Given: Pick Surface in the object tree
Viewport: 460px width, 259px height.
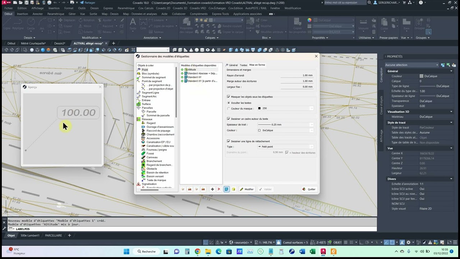Looking at the screenshot, I should (x=146, y=104).
